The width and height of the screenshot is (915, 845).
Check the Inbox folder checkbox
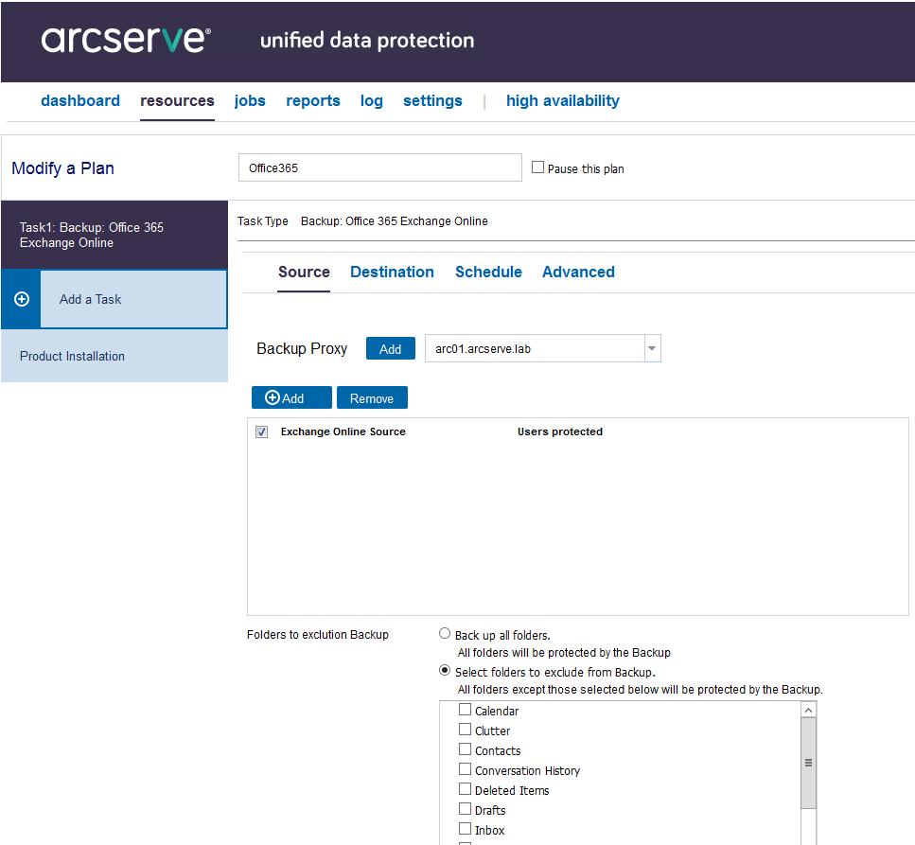465,829
